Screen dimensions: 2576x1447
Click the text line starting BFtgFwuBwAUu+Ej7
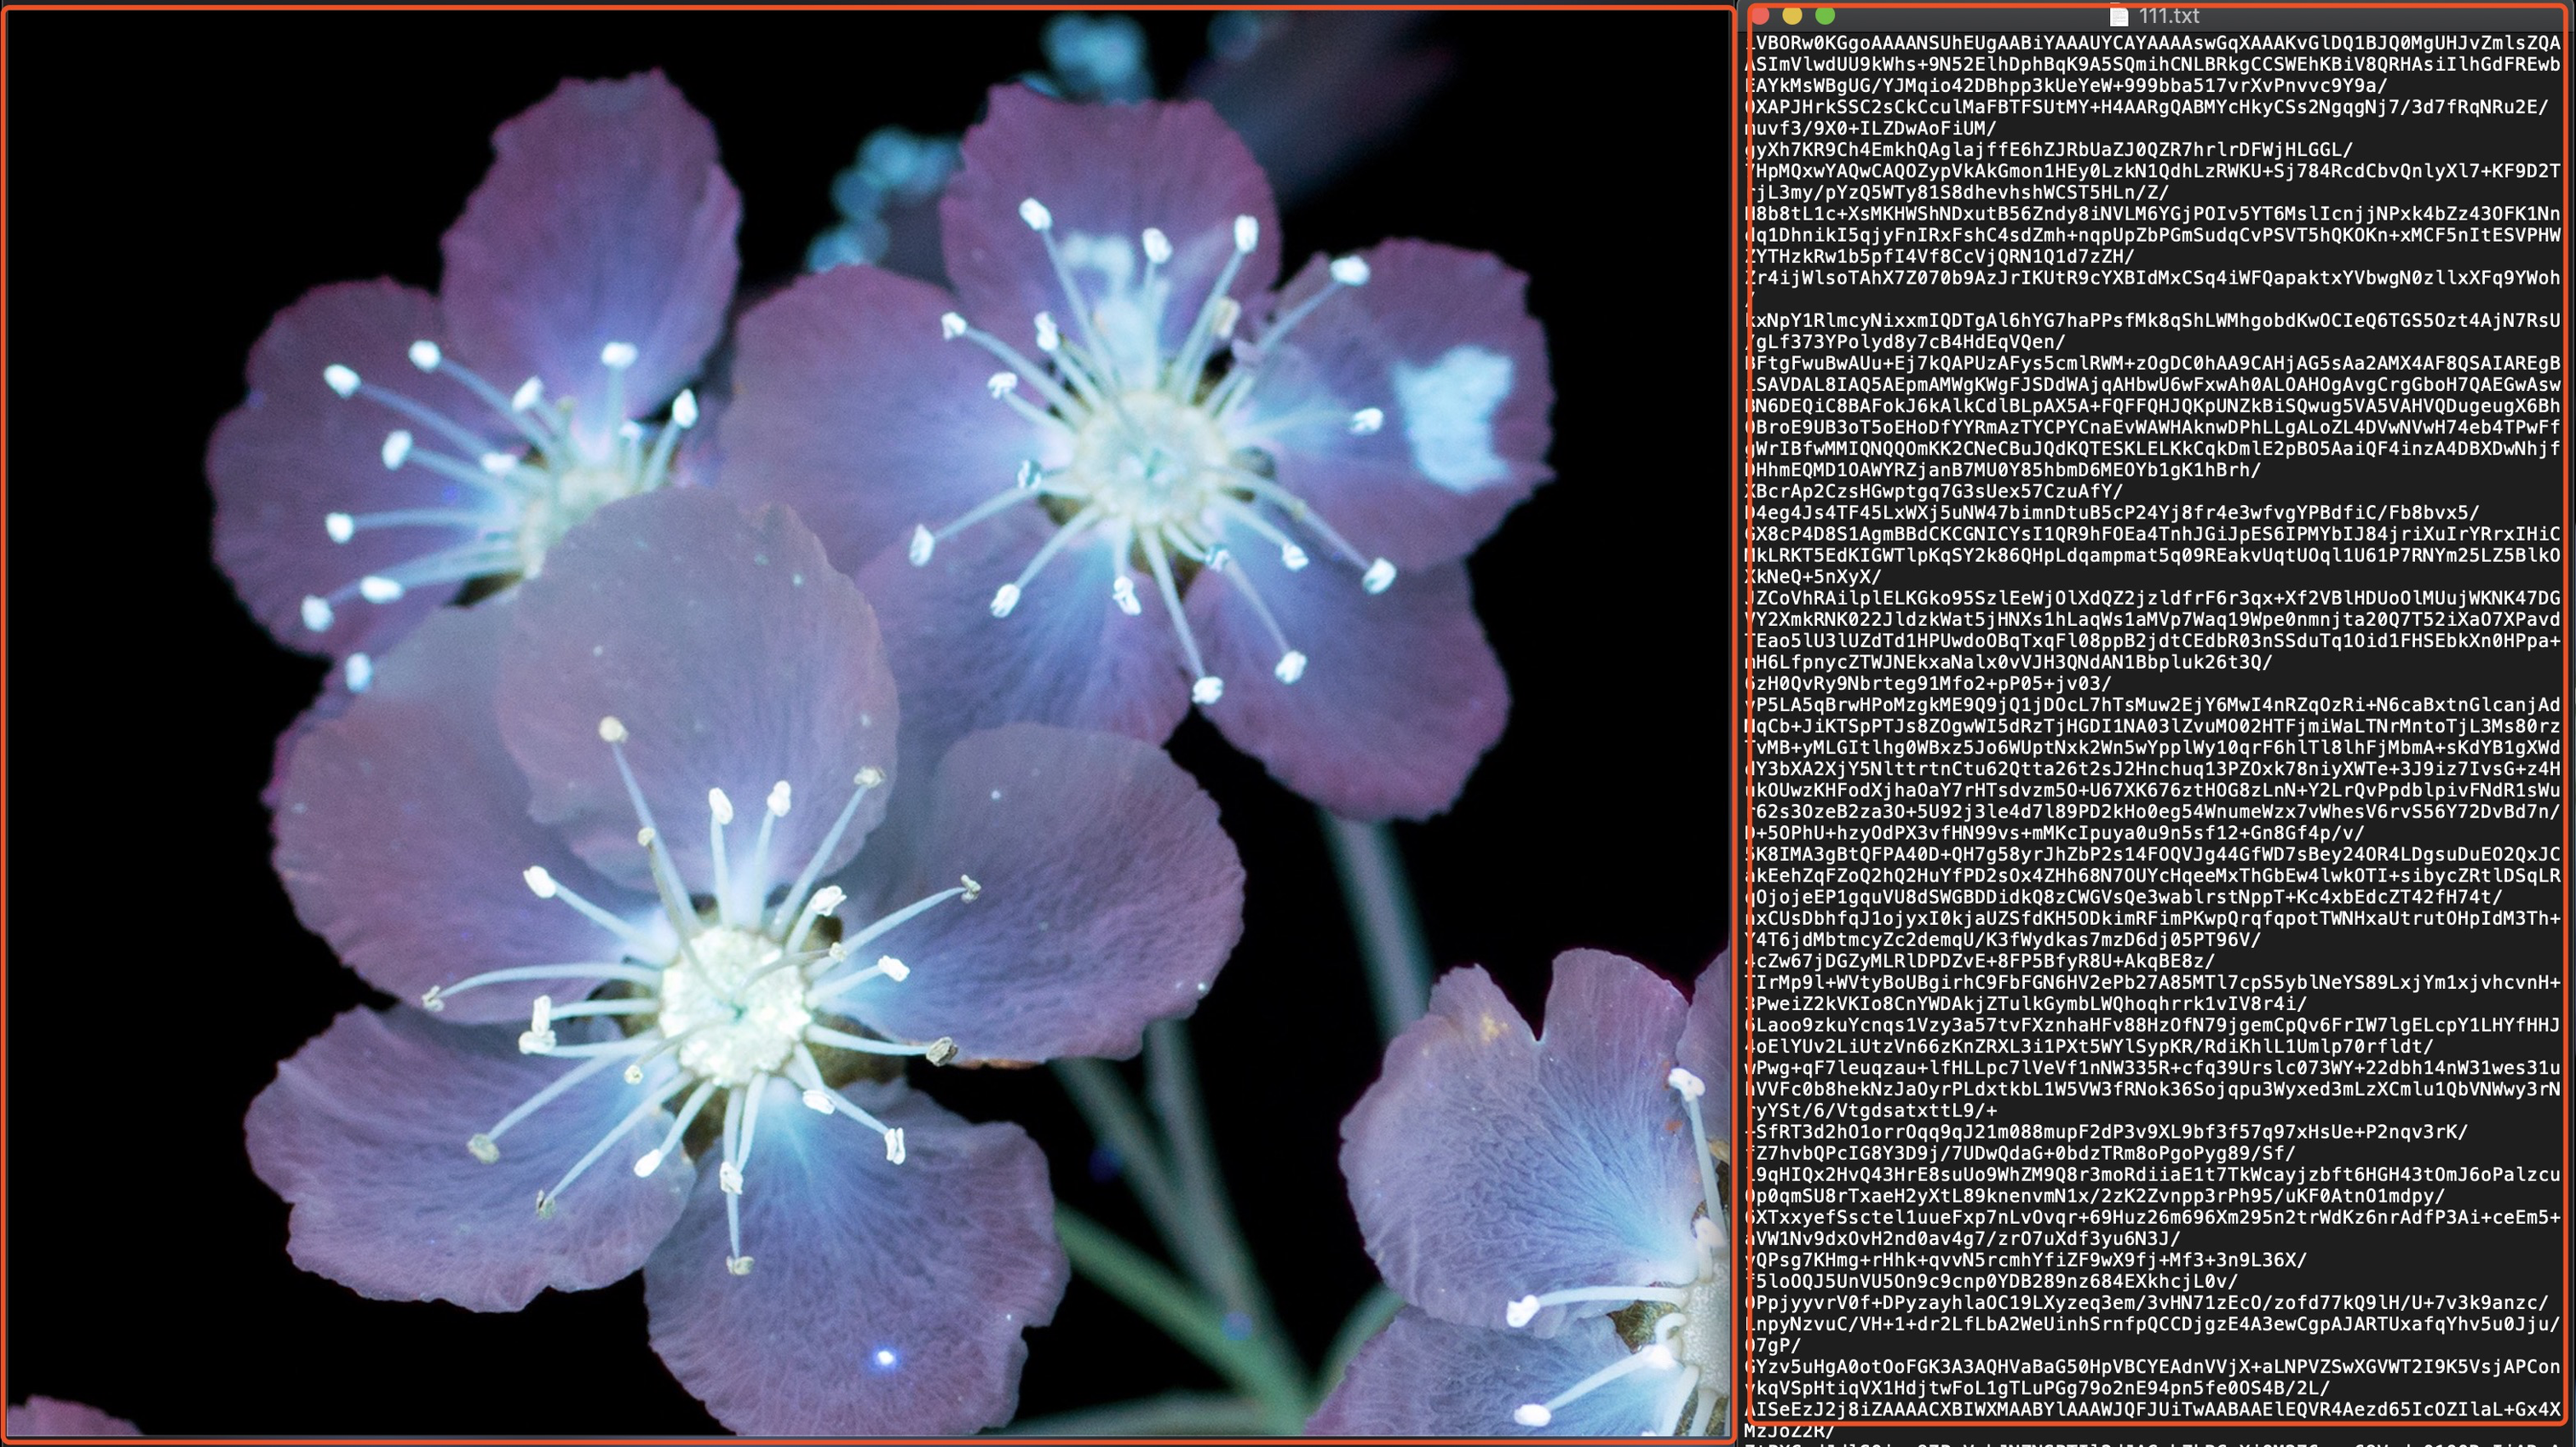[x=2150, y=363]
